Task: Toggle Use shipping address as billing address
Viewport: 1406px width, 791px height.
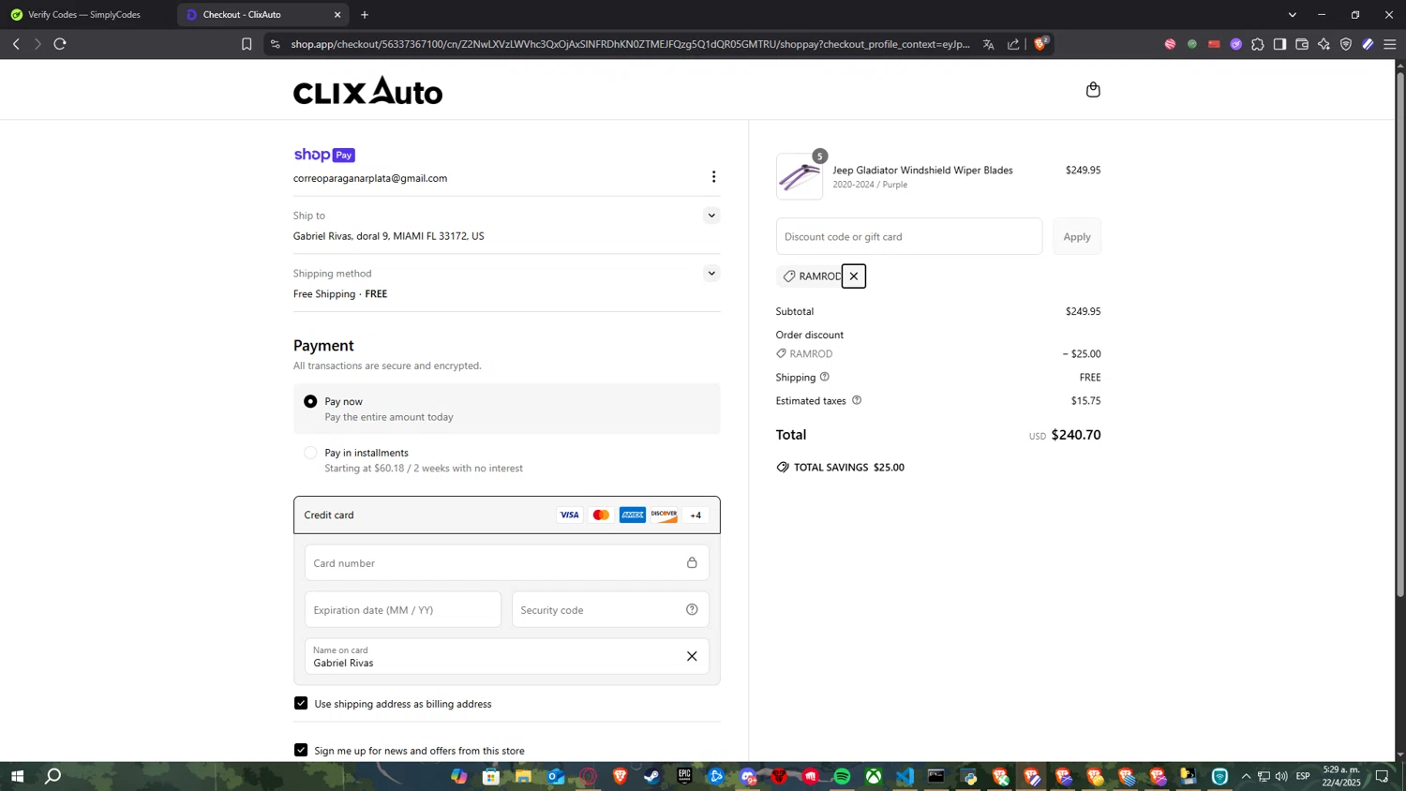Action: click(301, 703)
